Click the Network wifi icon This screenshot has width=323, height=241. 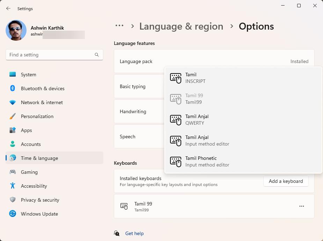click(13, 102)
